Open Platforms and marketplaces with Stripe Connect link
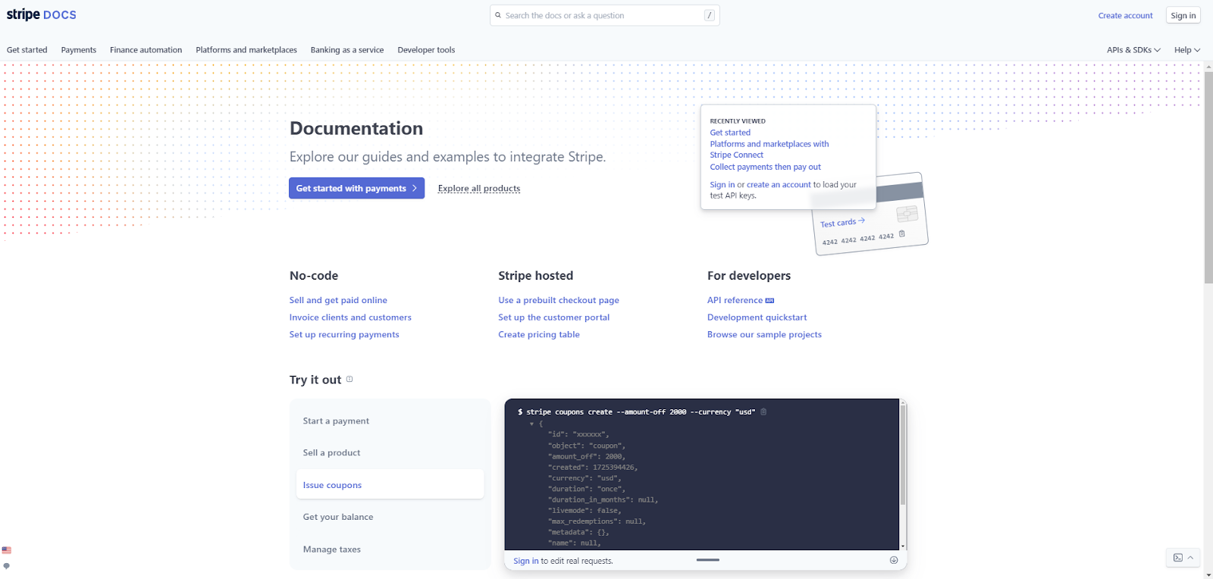Viewport: 1213px width, 579px height. (x=769, y=149)
